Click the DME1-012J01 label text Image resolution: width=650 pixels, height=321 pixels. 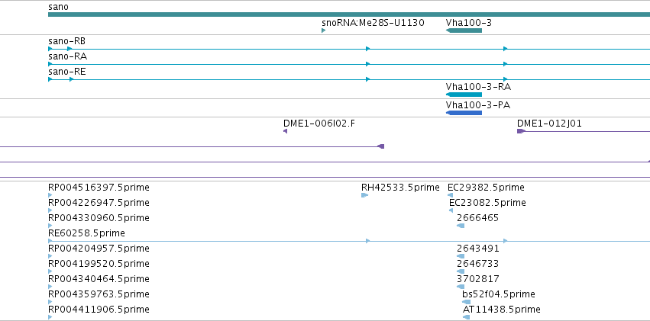coord(549,124)
